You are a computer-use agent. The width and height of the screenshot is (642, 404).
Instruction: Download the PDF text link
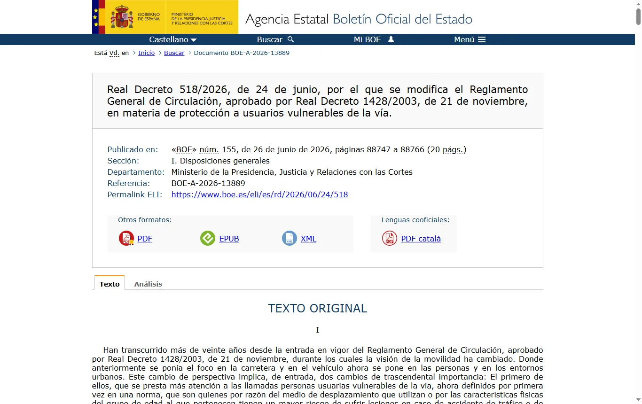point(145,239)
